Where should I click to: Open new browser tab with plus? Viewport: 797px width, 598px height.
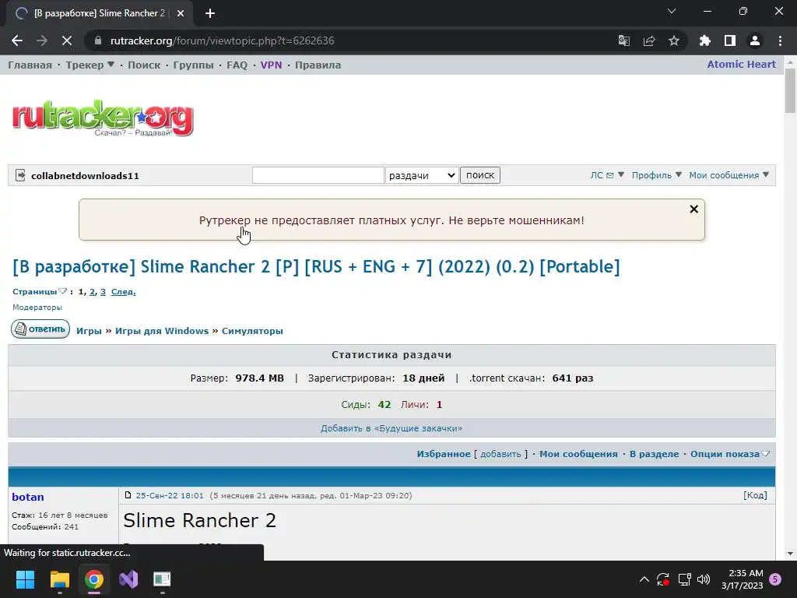coord(210,13)
